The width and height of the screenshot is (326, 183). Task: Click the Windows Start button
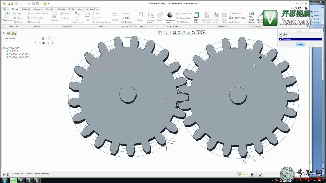click(x=4, y=180)
